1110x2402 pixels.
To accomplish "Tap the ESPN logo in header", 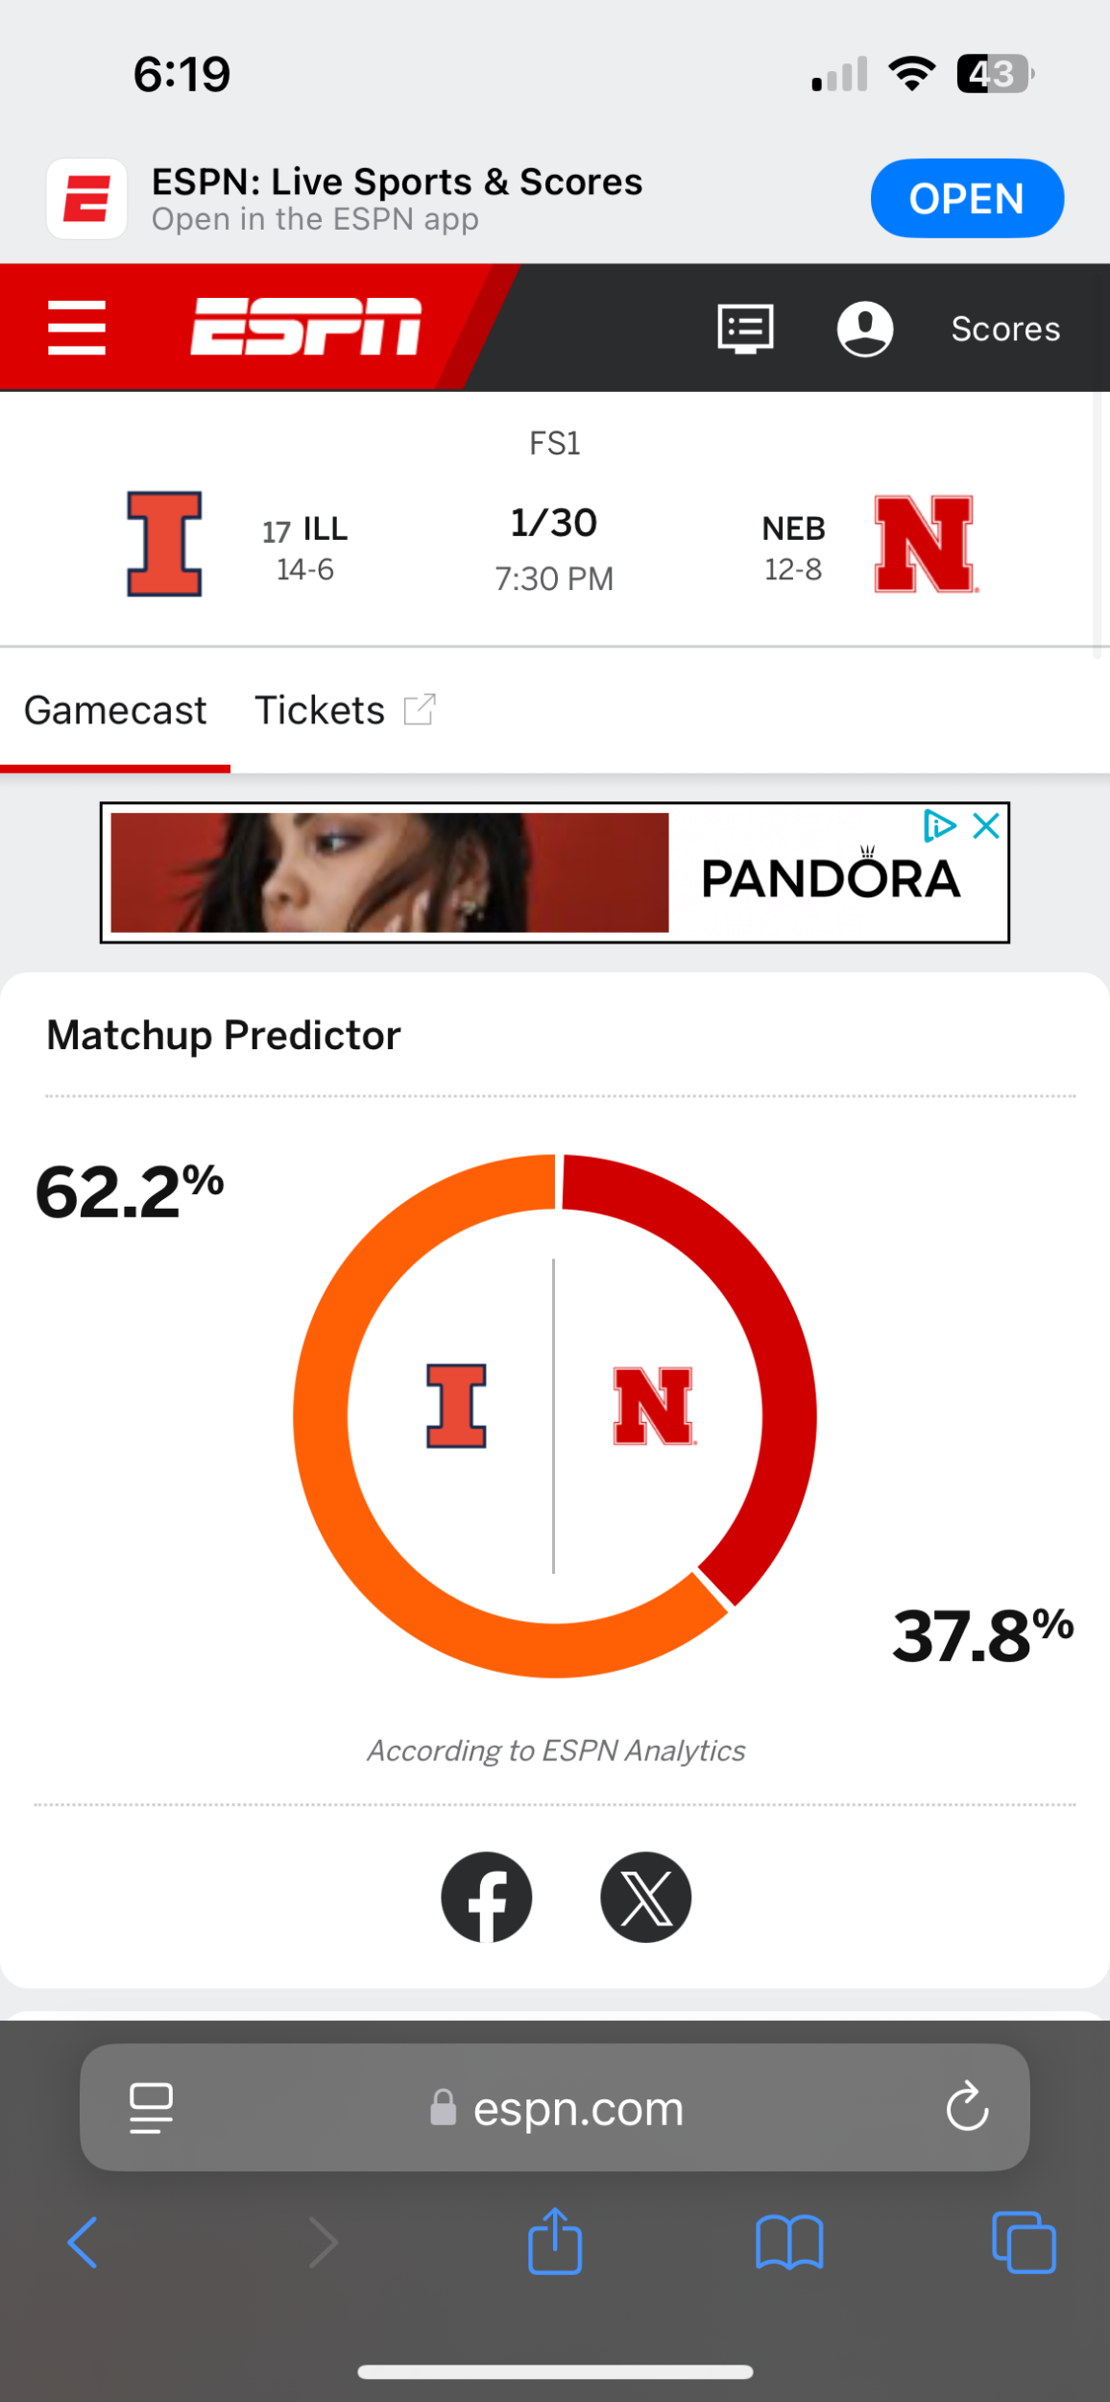I will pyautogui.click(x=305, y=327).
